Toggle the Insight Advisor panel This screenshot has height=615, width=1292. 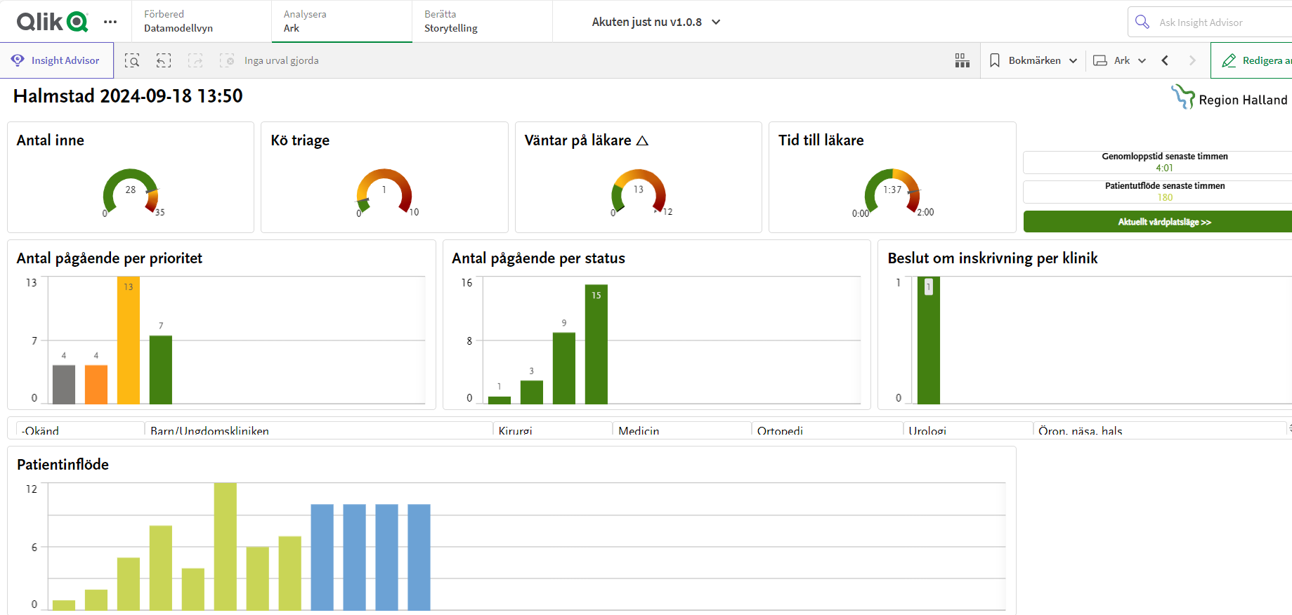point(56,60)
